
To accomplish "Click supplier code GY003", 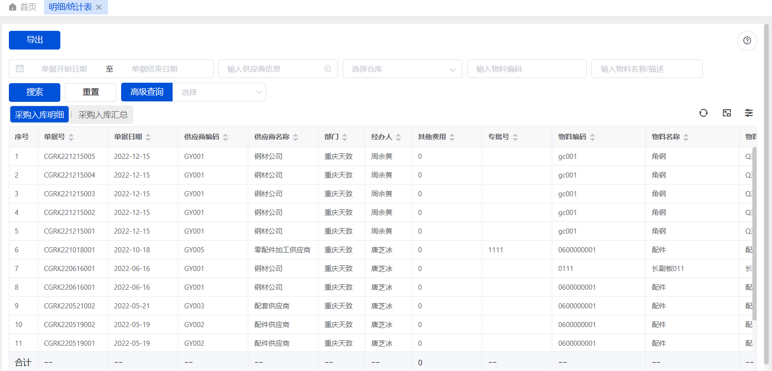I will (x=194, y=306).
